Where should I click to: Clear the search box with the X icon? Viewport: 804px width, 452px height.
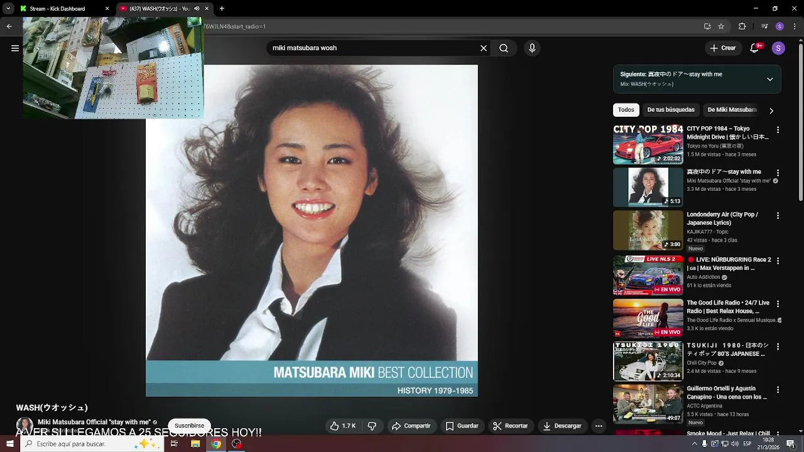tap(484, 48)
